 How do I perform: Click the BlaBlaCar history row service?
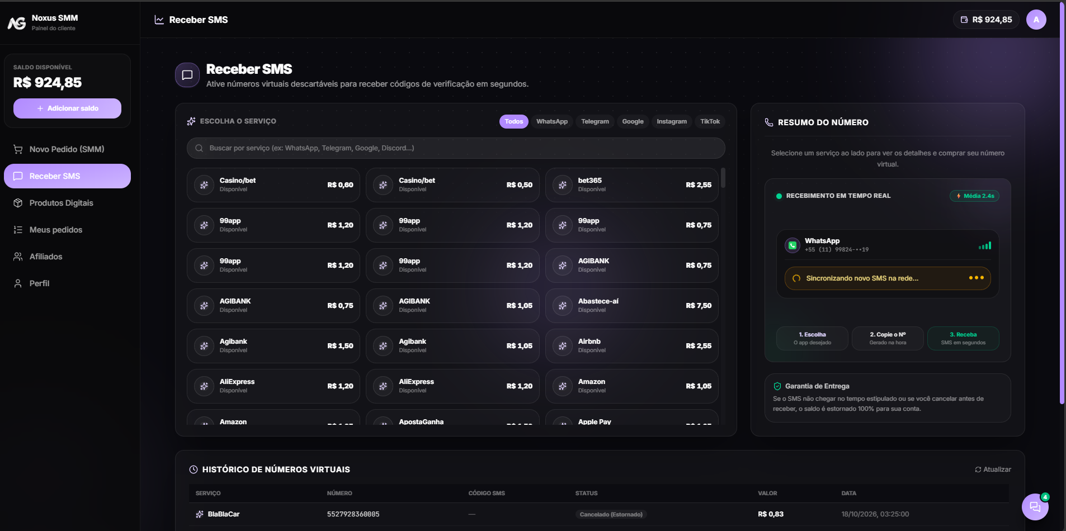(x=218, y=514)
